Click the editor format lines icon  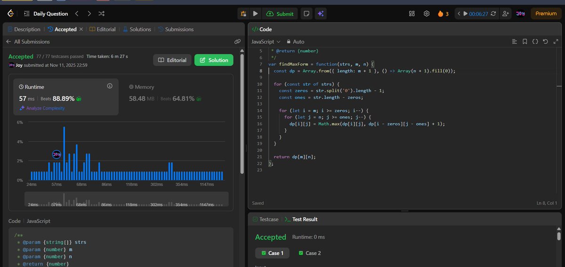pos(515,42)
